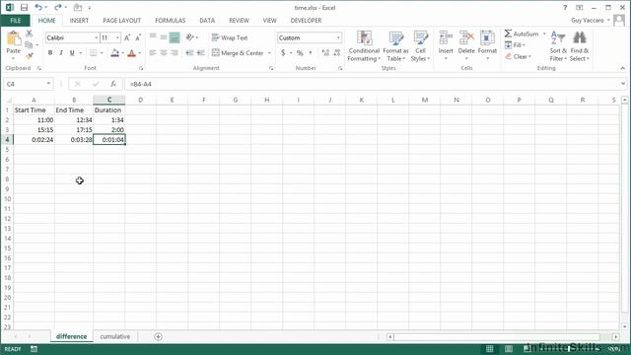631x355 pixels.
Task: Switch to the PAGE LAYOUT tab
Action: 121,20
